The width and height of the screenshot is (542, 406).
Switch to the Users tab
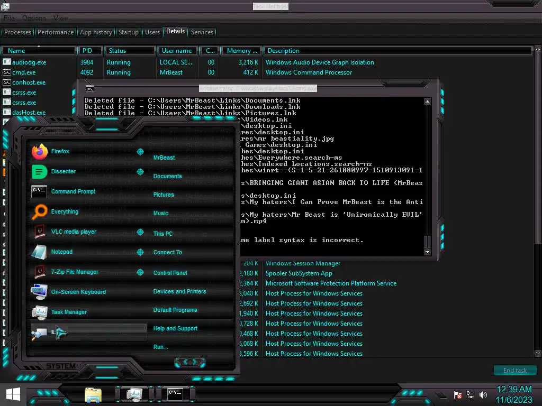152,32
